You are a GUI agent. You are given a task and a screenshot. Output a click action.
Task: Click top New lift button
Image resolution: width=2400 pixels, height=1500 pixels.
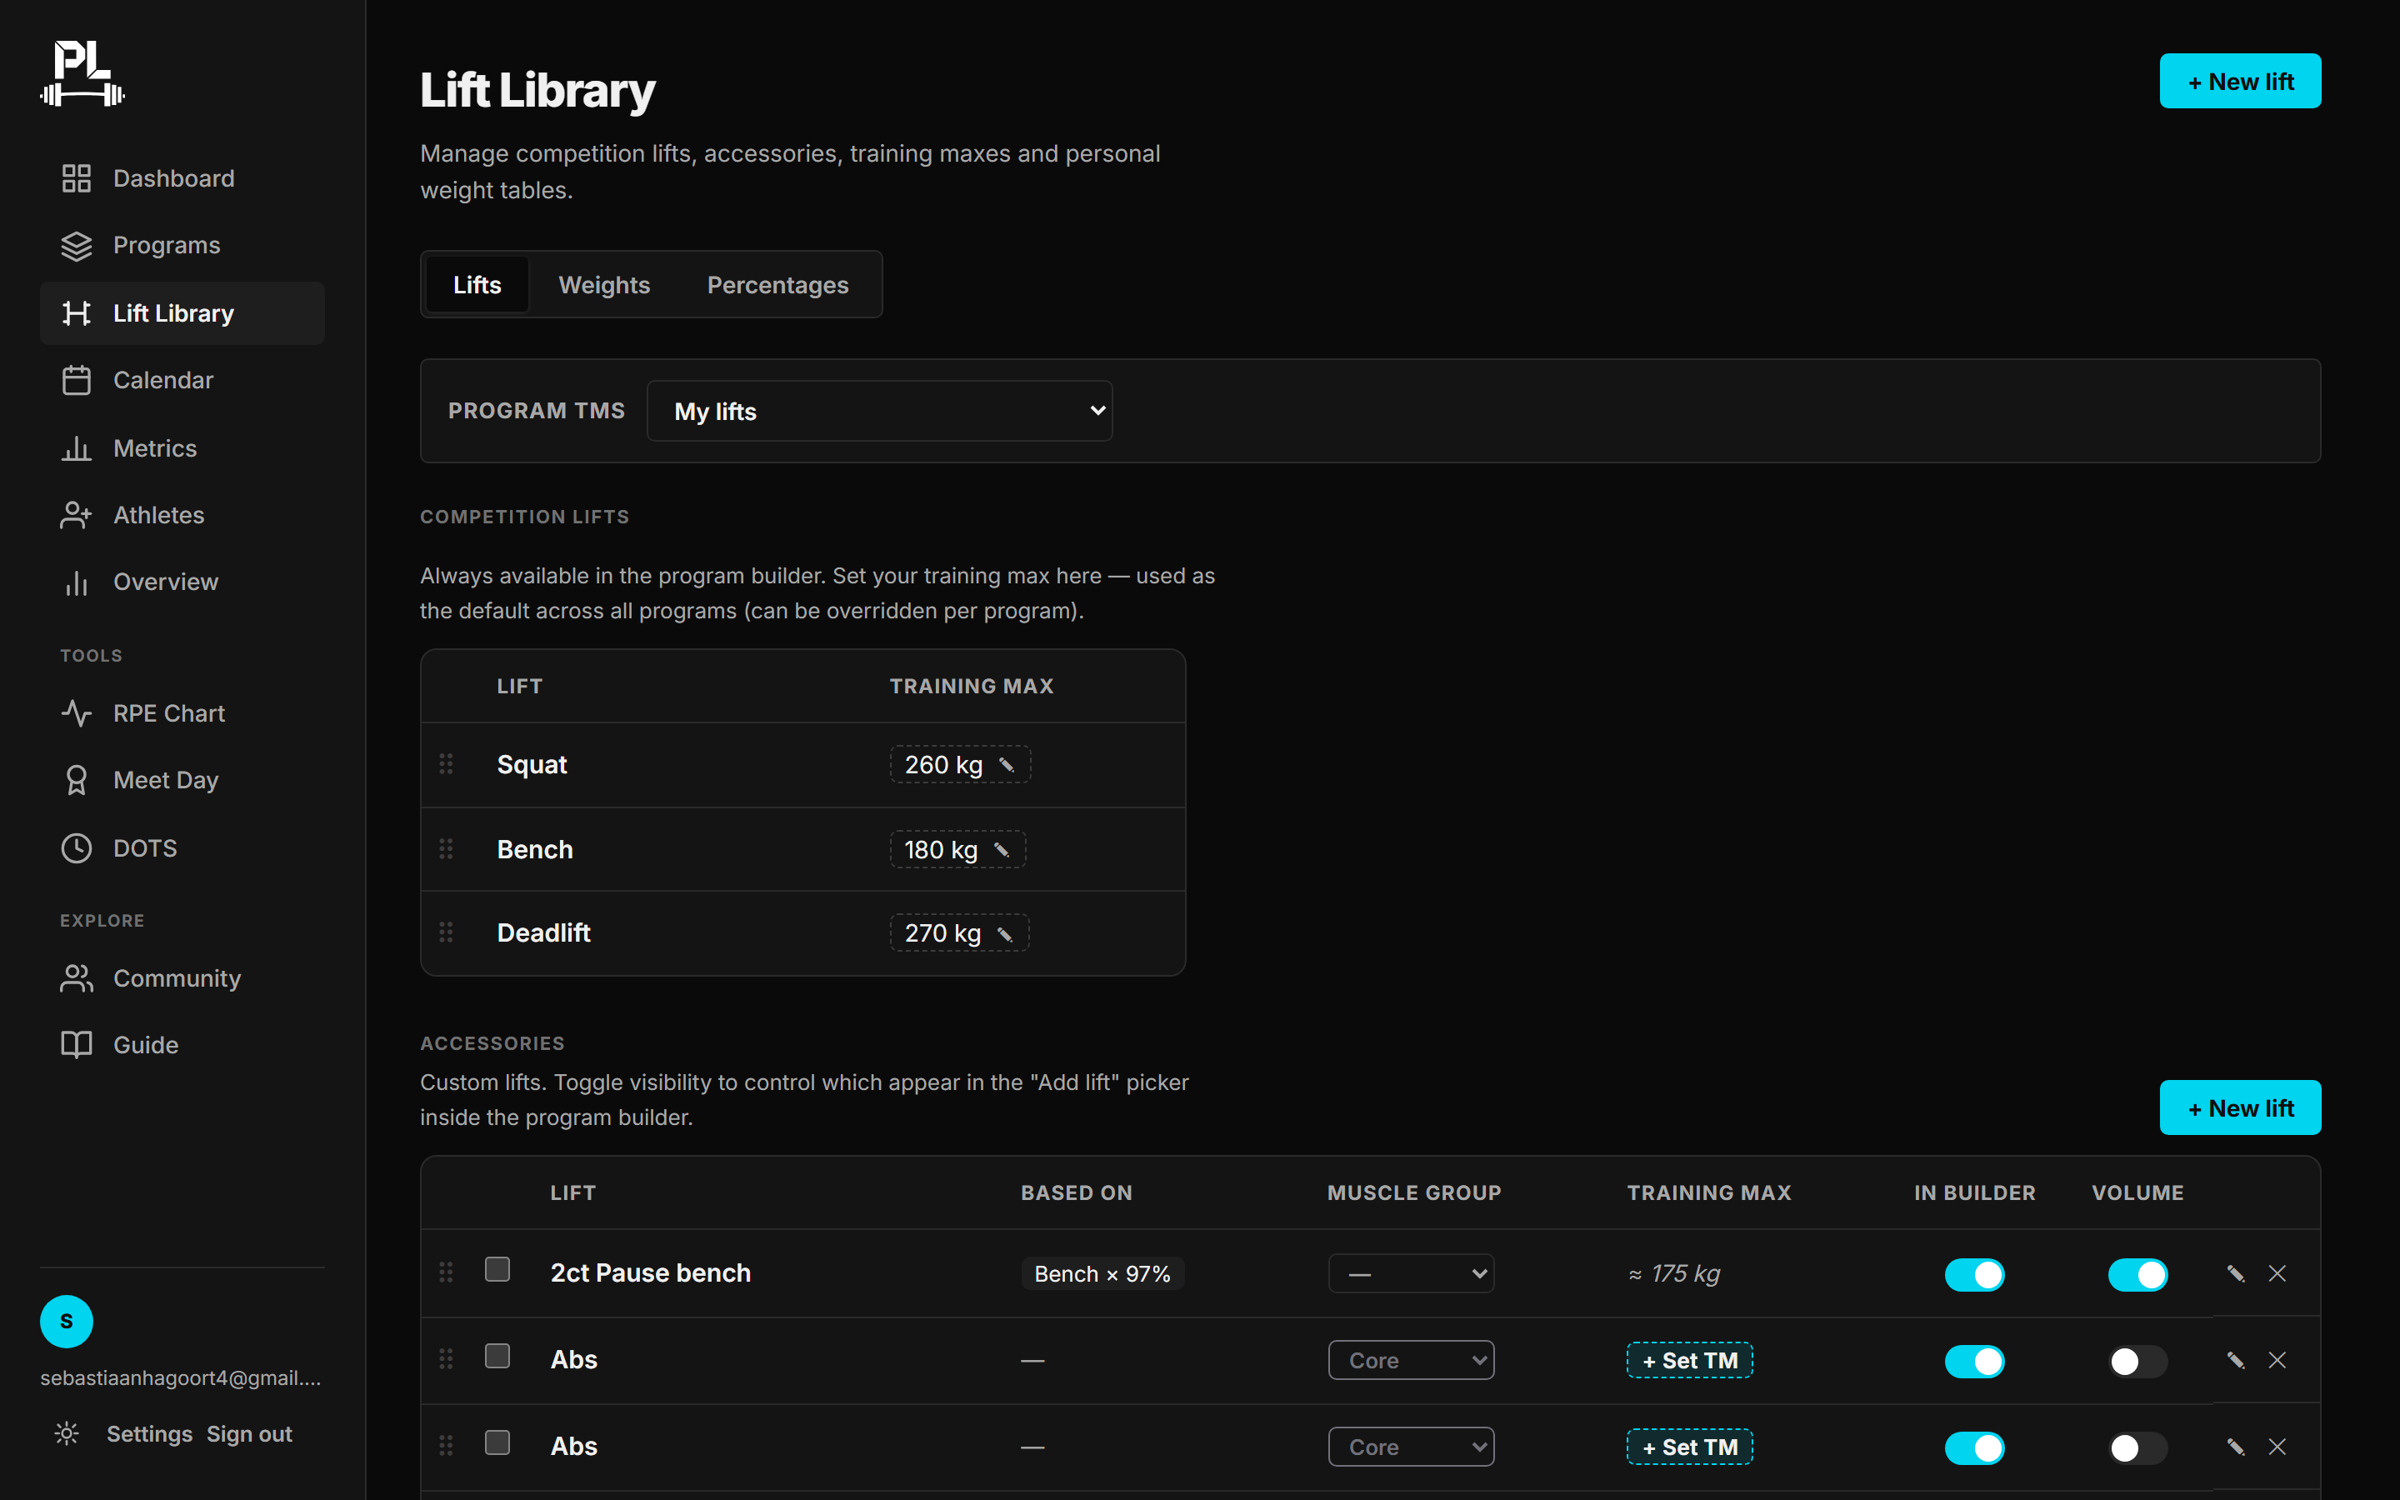(2240, 82)
